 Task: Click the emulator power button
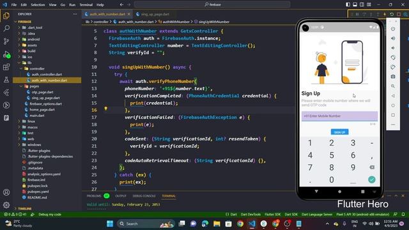[393, 29]
